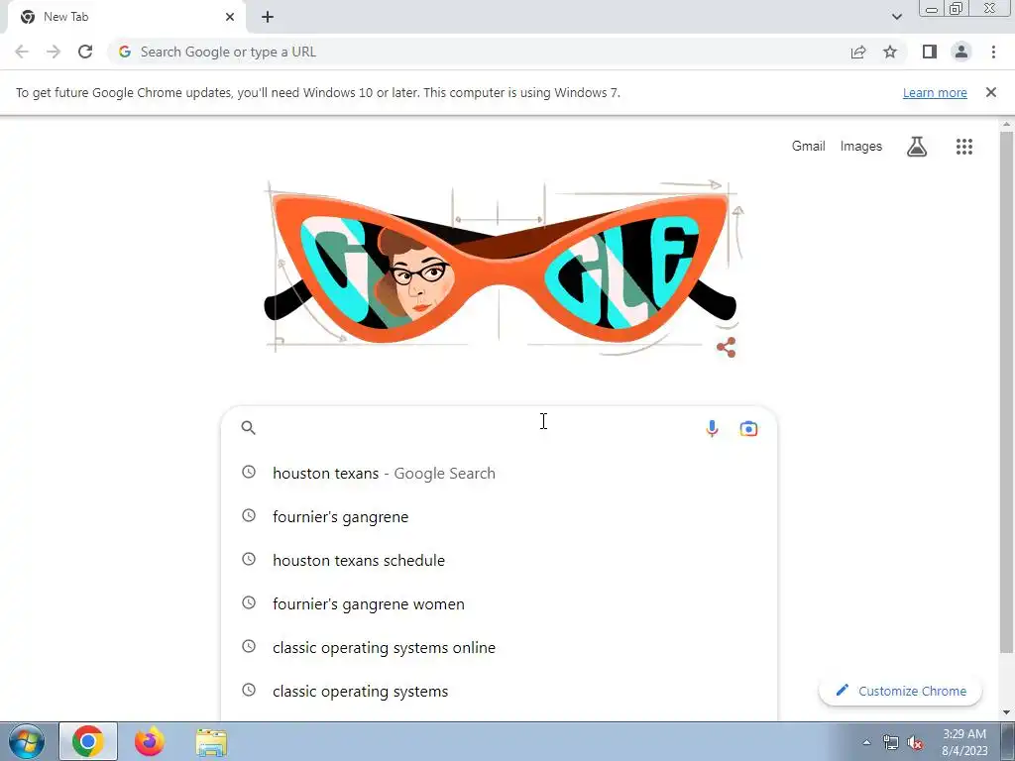Click the network tray icon
1015x761 pixels.
click(x=891, y=743)
